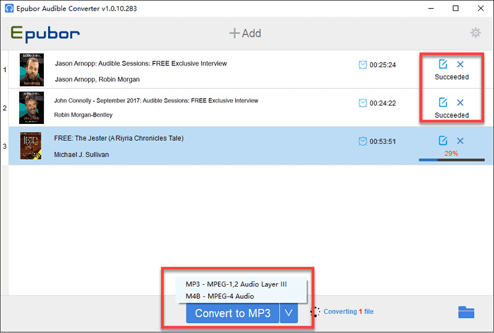The height and width of the screenshot is (333, 494).
Task: Remove The Jester audiobook from list
Action: [460, 141]
